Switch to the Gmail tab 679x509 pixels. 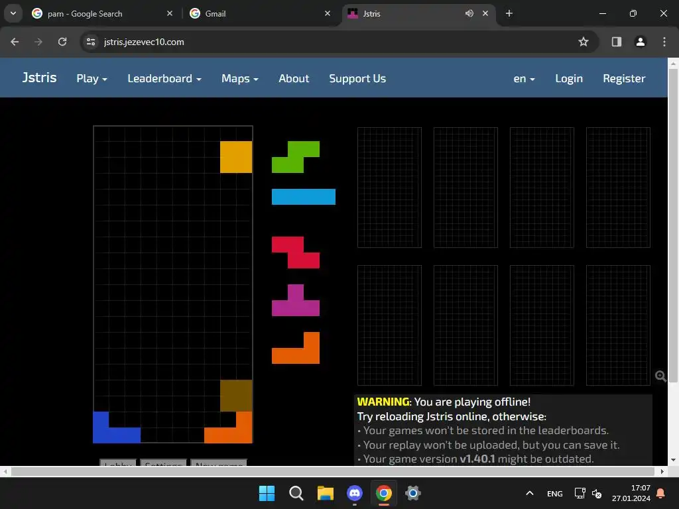pyautogui.click(x=260, y=13)
